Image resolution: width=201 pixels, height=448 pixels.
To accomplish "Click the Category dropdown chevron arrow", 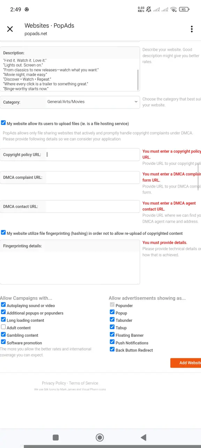I will (136, 102).
